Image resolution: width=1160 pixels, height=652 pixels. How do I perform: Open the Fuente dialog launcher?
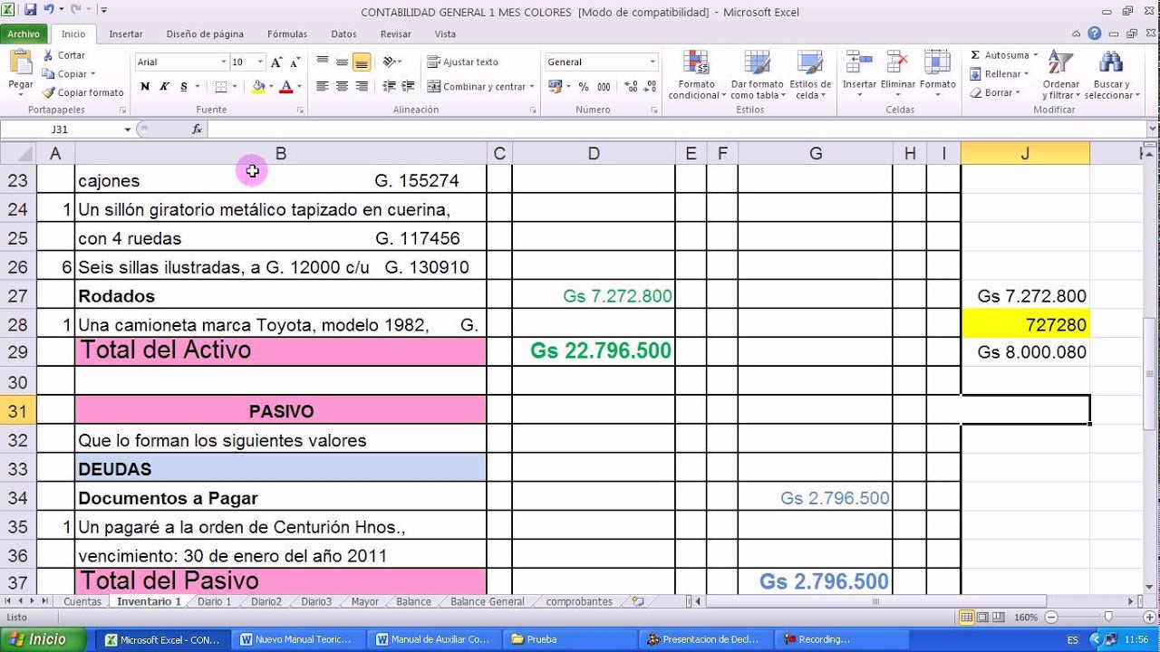pyautogui.click(x=300, y=110)
